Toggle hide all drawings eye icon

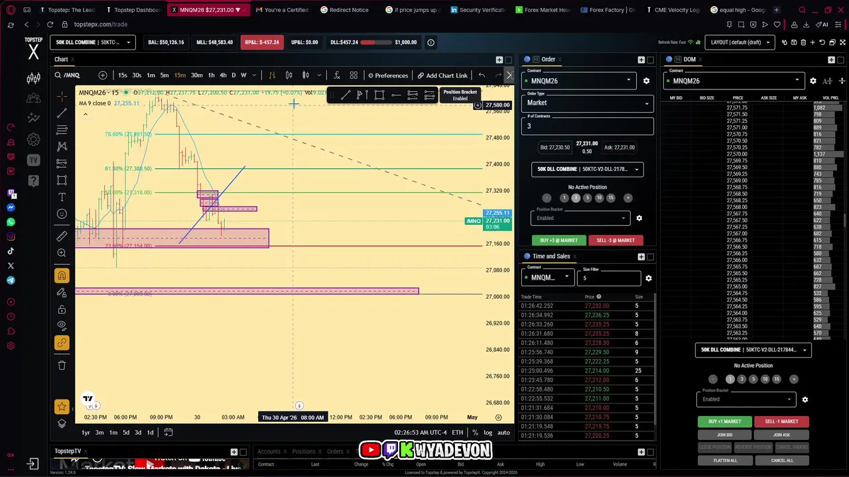point(62,326)
